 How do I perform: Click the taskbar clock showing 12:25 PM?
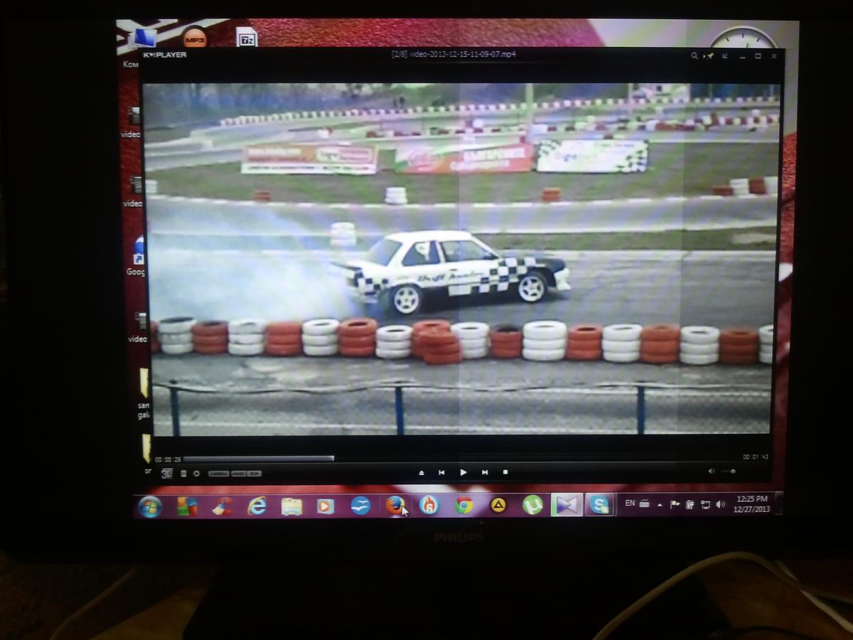[752, 503]
